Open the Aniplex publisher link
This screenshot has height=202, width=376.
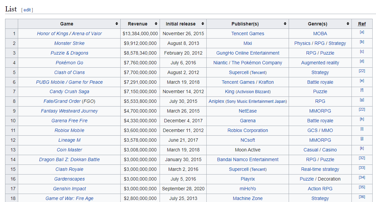click(216, 102)
